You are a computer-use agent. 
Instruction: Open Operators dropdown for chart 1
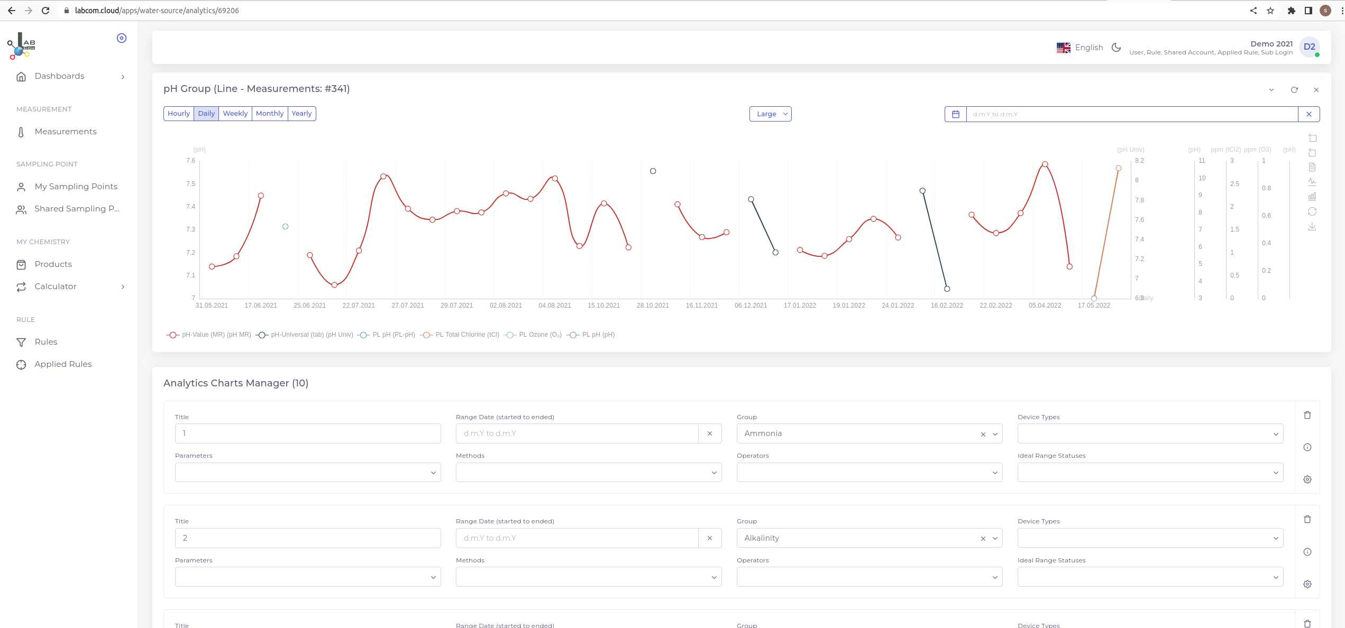[x=870, y=473]
